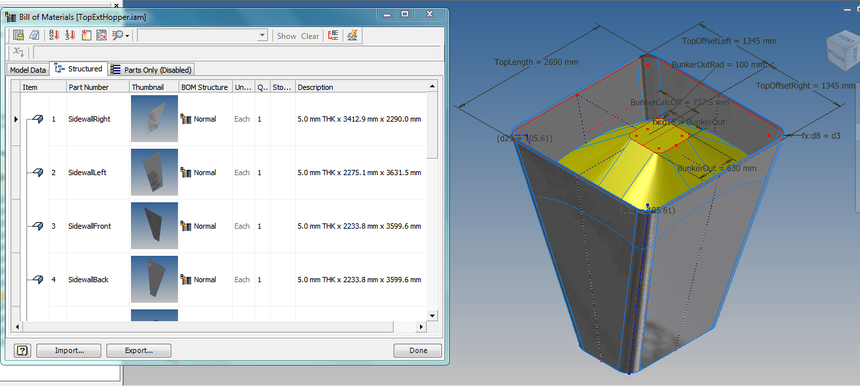Open the empty filter combo box dropdown

[x=262, y=36]
